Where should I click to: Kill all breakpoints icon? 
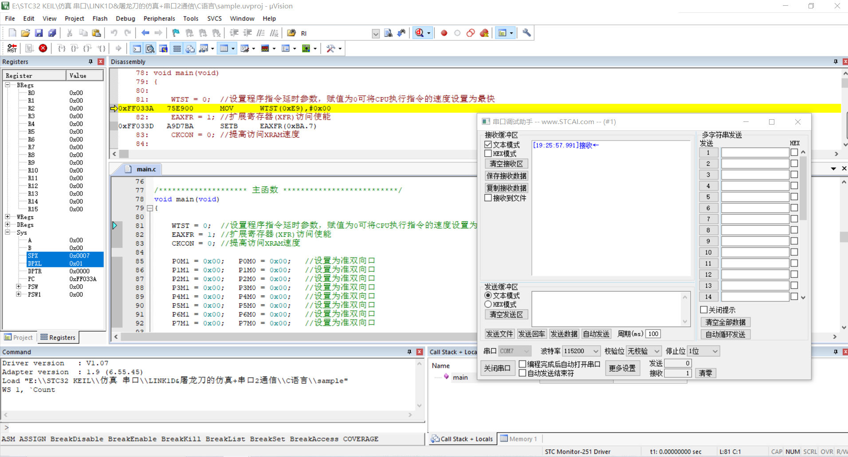pyautogui.click(x=484, y=33)
